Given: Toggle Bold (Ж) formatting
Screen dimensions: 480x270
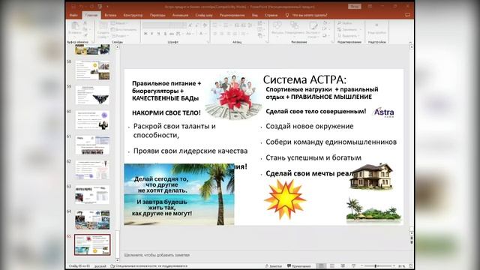Looking at the screenshot, I should coord(145,34).
